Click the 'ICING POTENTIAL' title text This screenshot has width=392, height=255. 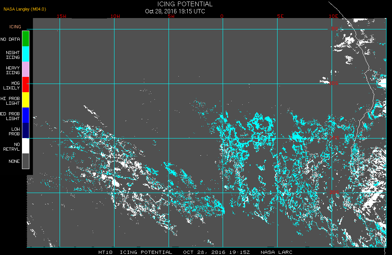pos(185,4)
